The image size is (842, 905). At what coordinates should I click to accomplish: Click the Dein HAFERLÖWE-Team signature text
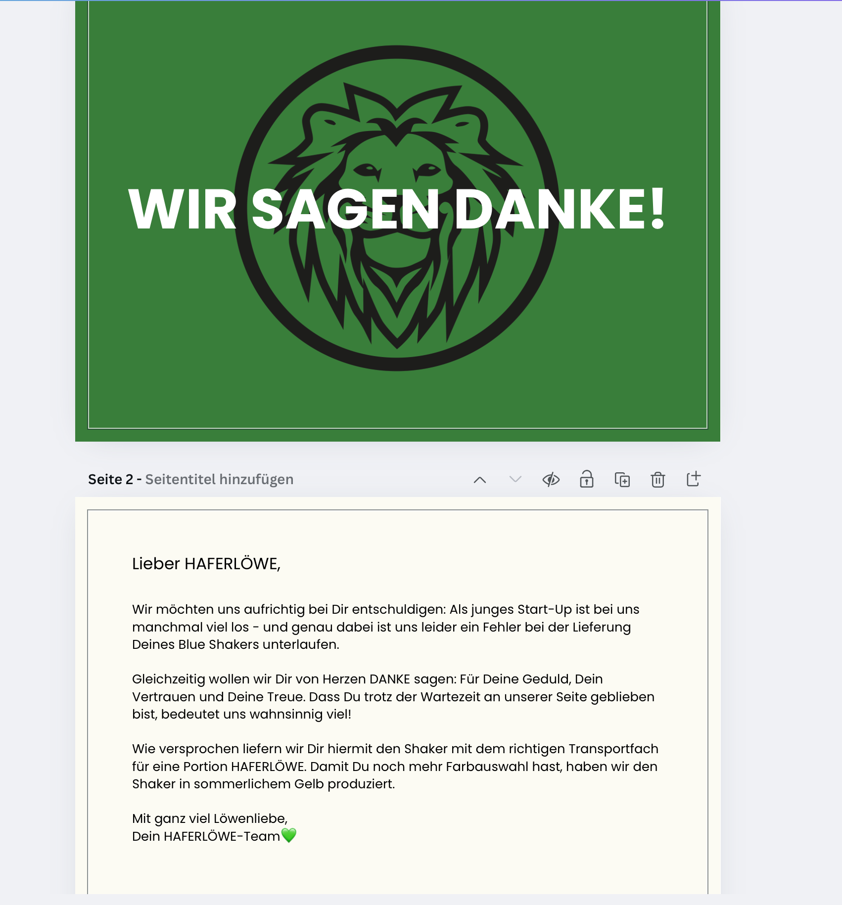(x=206, y=837)
